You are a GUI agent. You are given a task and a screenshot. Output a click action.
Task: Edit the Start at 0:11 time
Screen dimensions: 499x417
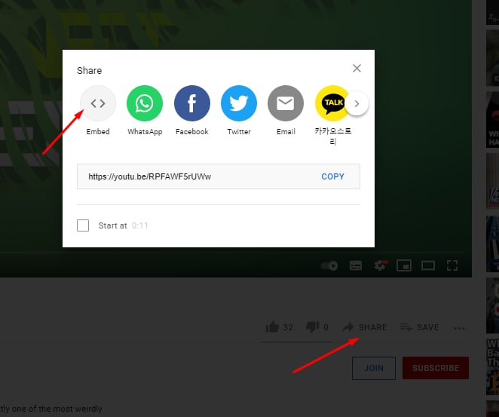(140, 225)
